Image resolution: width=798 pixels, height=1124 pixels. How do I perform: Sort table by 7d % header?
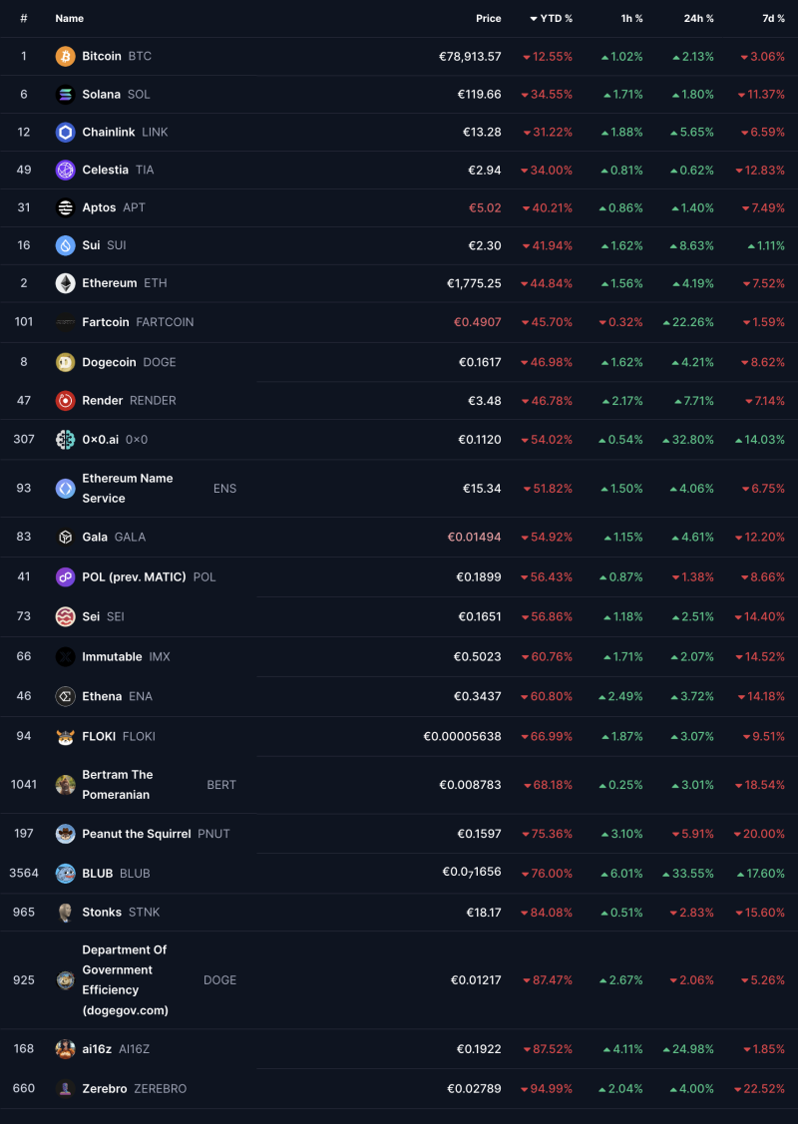point(774,19)
